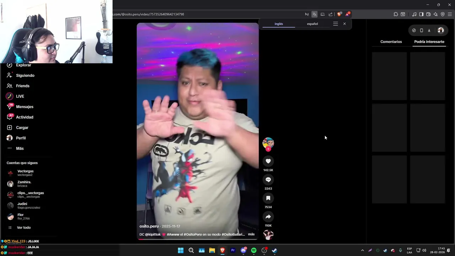Select the español tab in translate popup
Image resolution: width=455 pixels, height=256 pixels.
point(312,24)
